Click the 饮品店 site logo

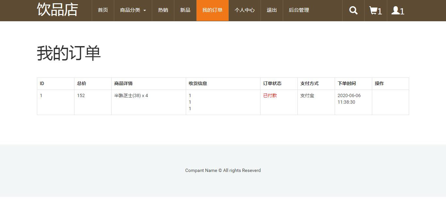point(57,9)
